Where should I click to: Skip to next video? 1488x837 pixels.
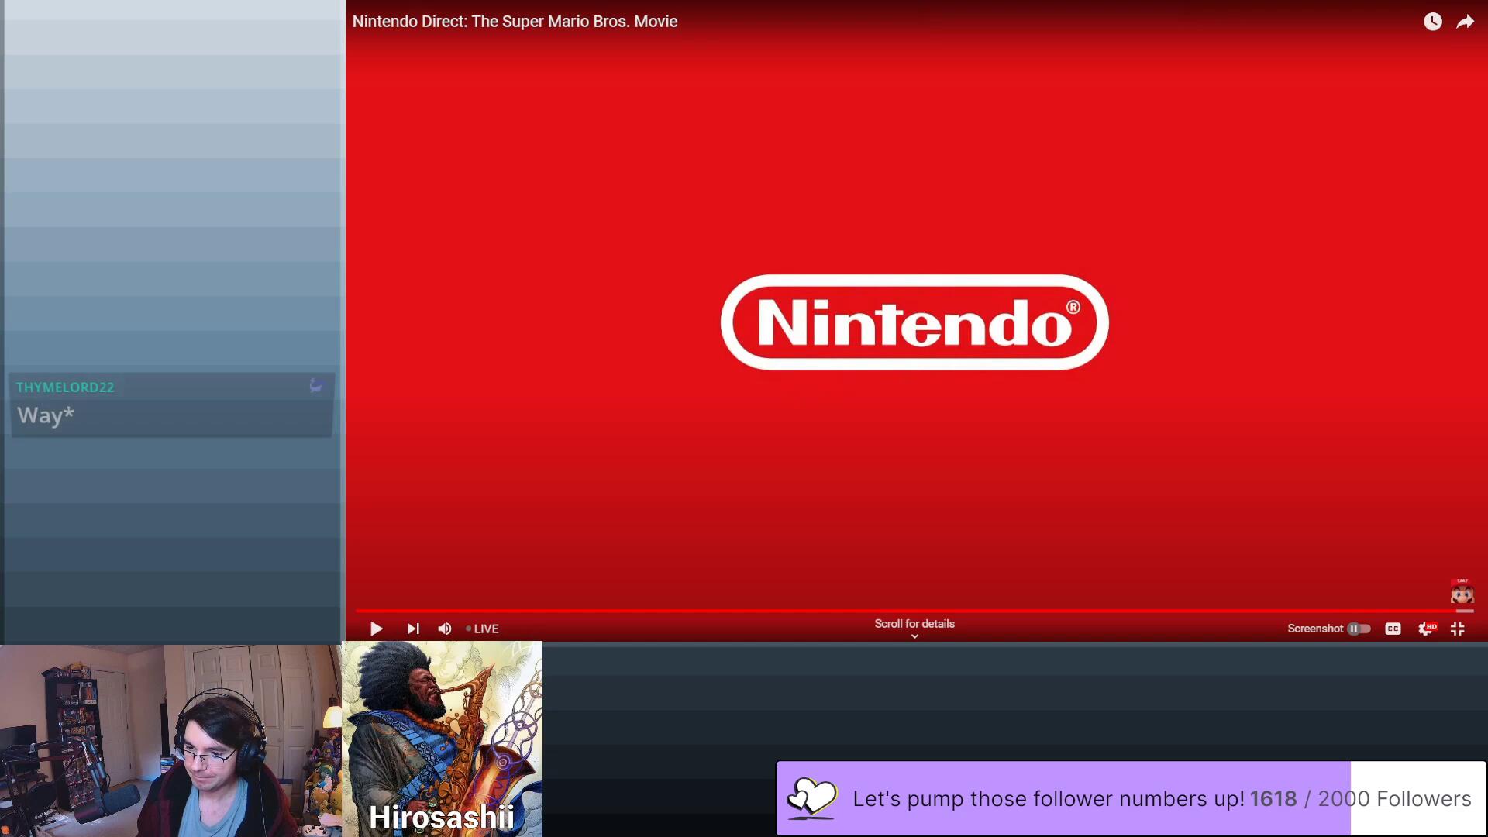point(413,629)
